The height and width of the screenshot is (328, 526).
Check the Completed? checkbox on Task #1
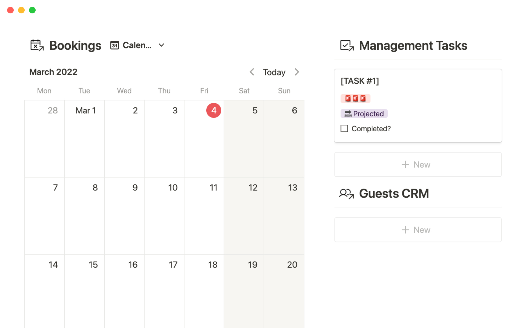[x=344, y=128]
